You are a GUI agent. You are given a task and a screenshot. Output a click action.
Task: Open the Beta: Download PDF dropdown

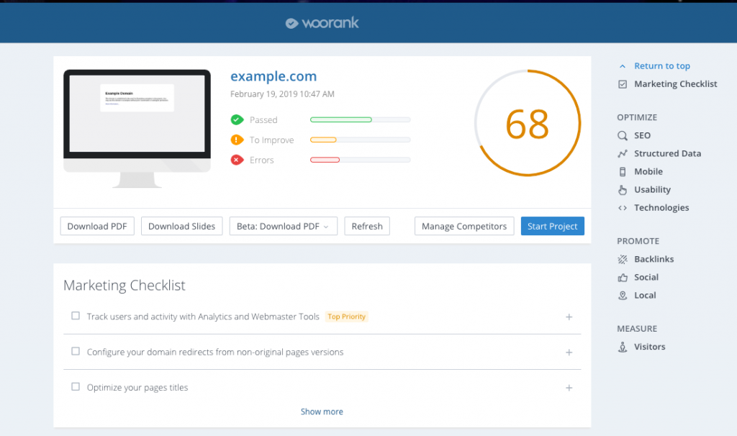pyautogui.click(x=284, y=226)
